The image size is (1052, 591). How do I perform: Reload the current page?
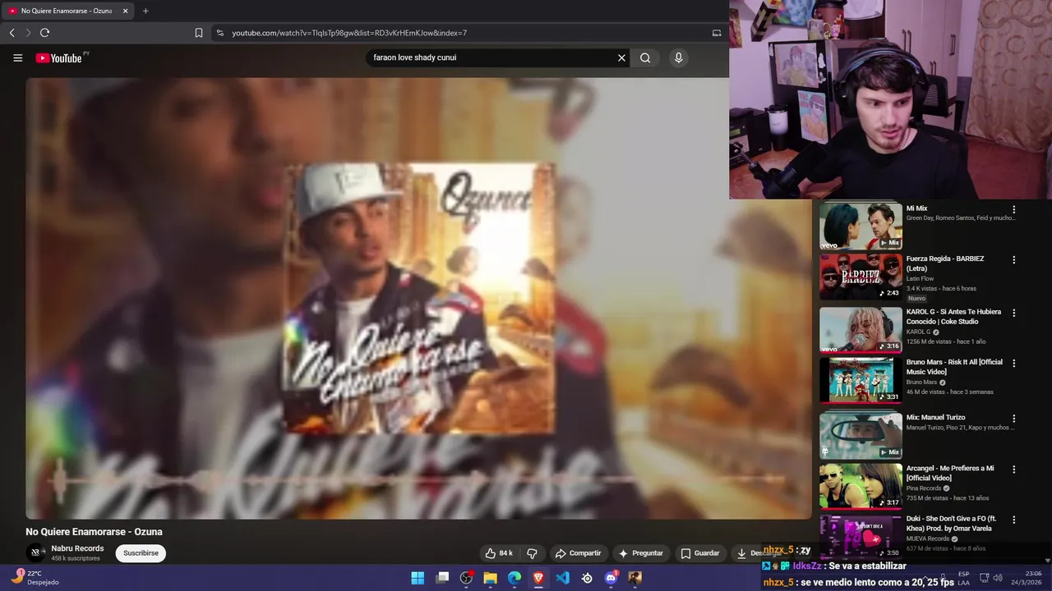click(x=44, y=33)
